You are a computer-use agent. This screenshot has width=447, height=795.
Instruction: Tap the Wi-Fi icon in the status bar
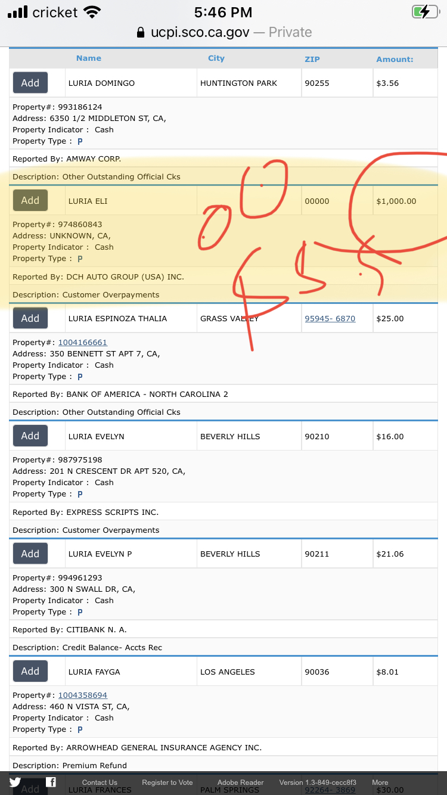(92, 12)
